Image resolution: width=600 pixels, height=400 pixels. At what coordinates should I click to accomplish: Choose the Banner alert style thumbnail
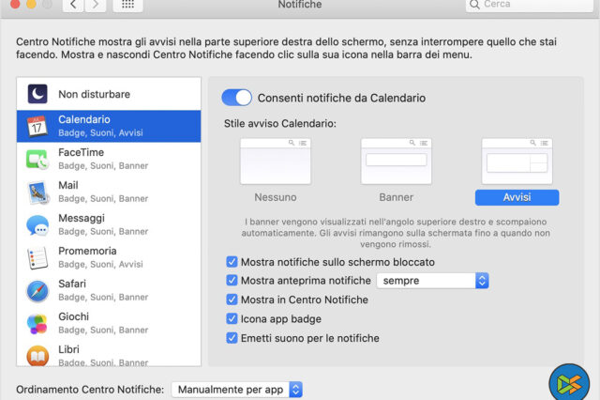[396, 162]
